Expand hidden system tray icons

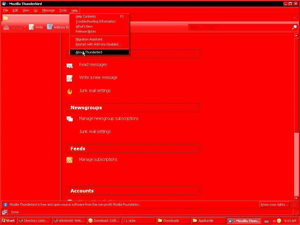coord(274,221)
